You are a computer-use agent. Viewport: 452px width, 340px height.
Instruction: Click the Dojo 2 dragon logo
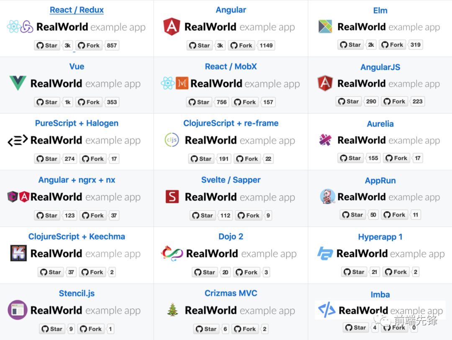[x=172, y=253]
